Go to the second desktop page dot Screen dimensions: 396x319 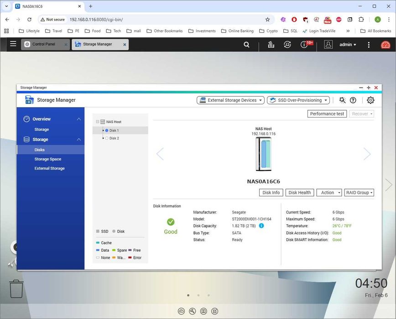[198, 295]
